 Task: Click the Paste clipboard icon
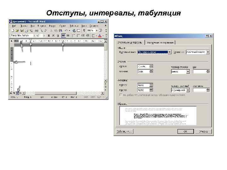[61, 31]
